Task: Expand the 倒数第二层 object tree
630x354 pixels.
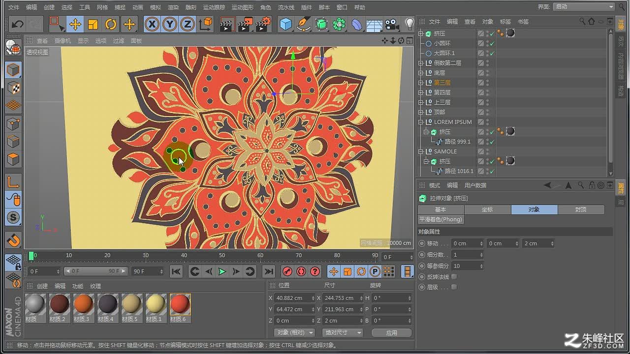Action: 421,63
